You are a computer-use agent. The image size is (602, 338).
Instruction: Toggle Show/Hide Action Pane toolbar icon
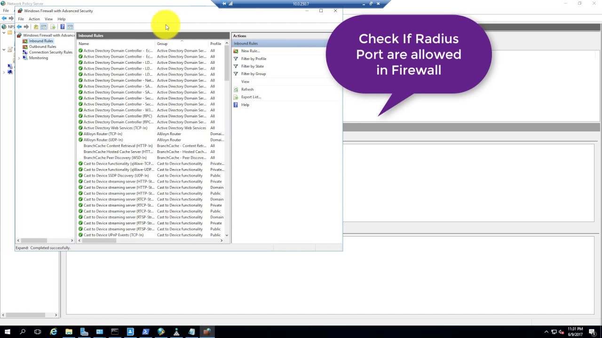tap(70, 27)
